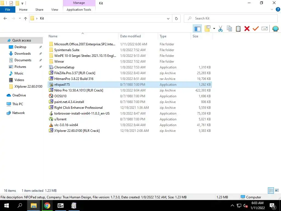Go back with the Back arrow
281x211 pixels.
pyautogui.click(x=5, y=18)
